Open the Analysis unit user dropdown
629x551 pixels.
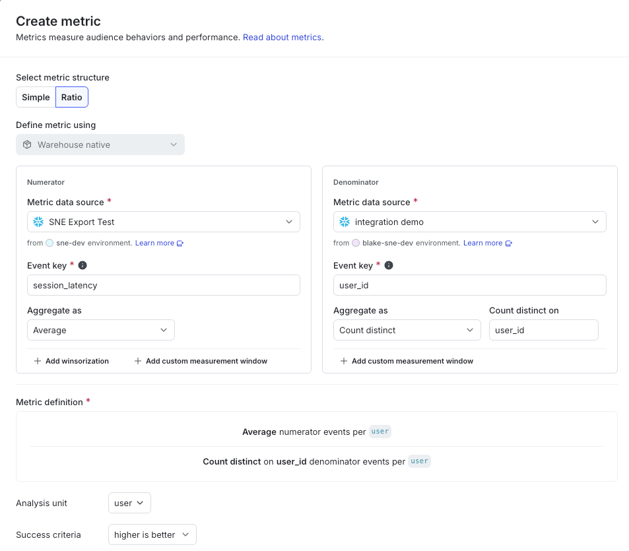click(x=129, y=503)
